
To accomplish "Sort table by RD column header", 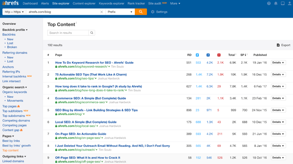I will click(x=189, y=55).
